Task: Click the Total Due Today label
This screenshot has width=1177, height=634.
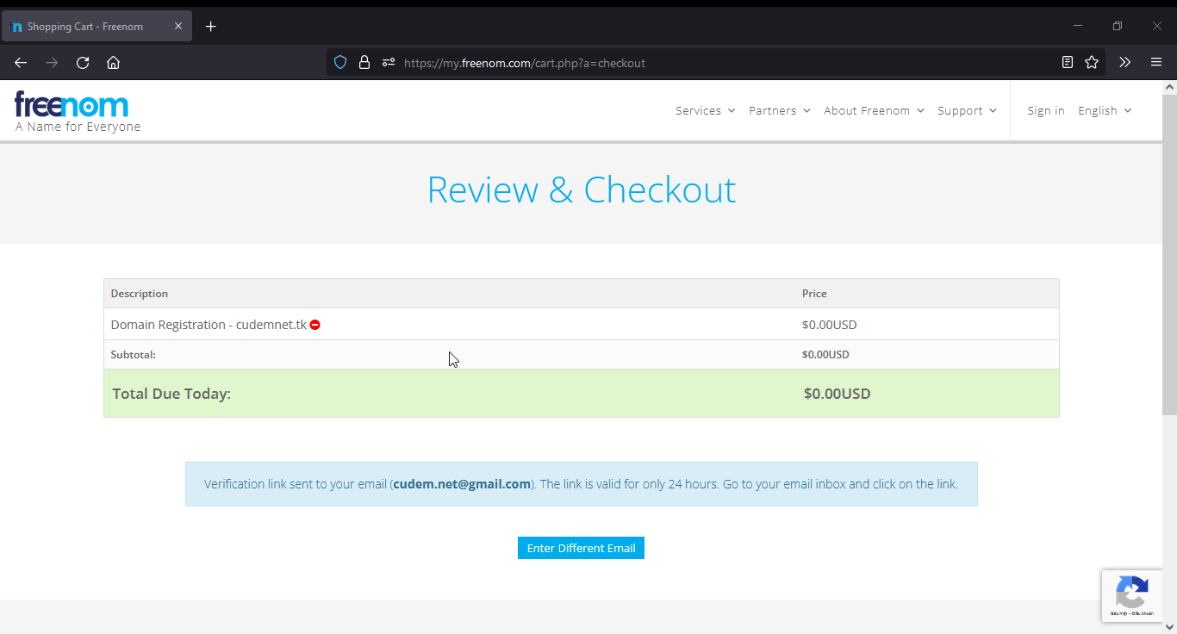Action: 171,394
